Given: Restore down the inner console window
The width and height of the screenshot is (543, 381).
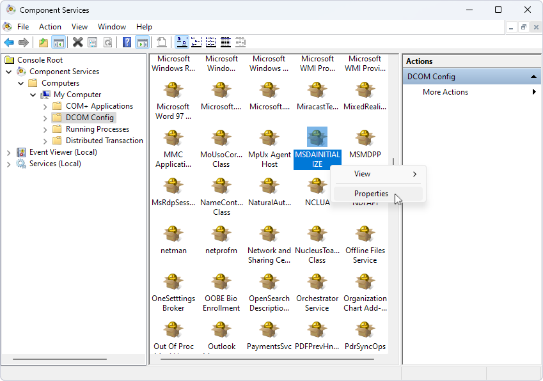Looking at the screenshot, I should (524, 27).
